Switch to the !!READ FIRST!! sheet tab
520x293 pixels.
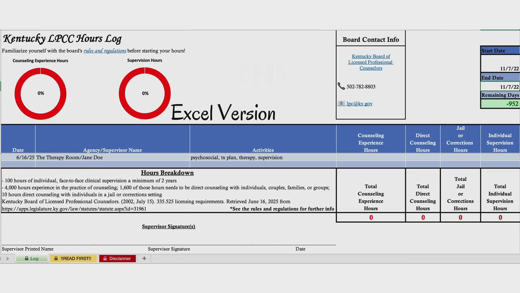pos(73,258)
